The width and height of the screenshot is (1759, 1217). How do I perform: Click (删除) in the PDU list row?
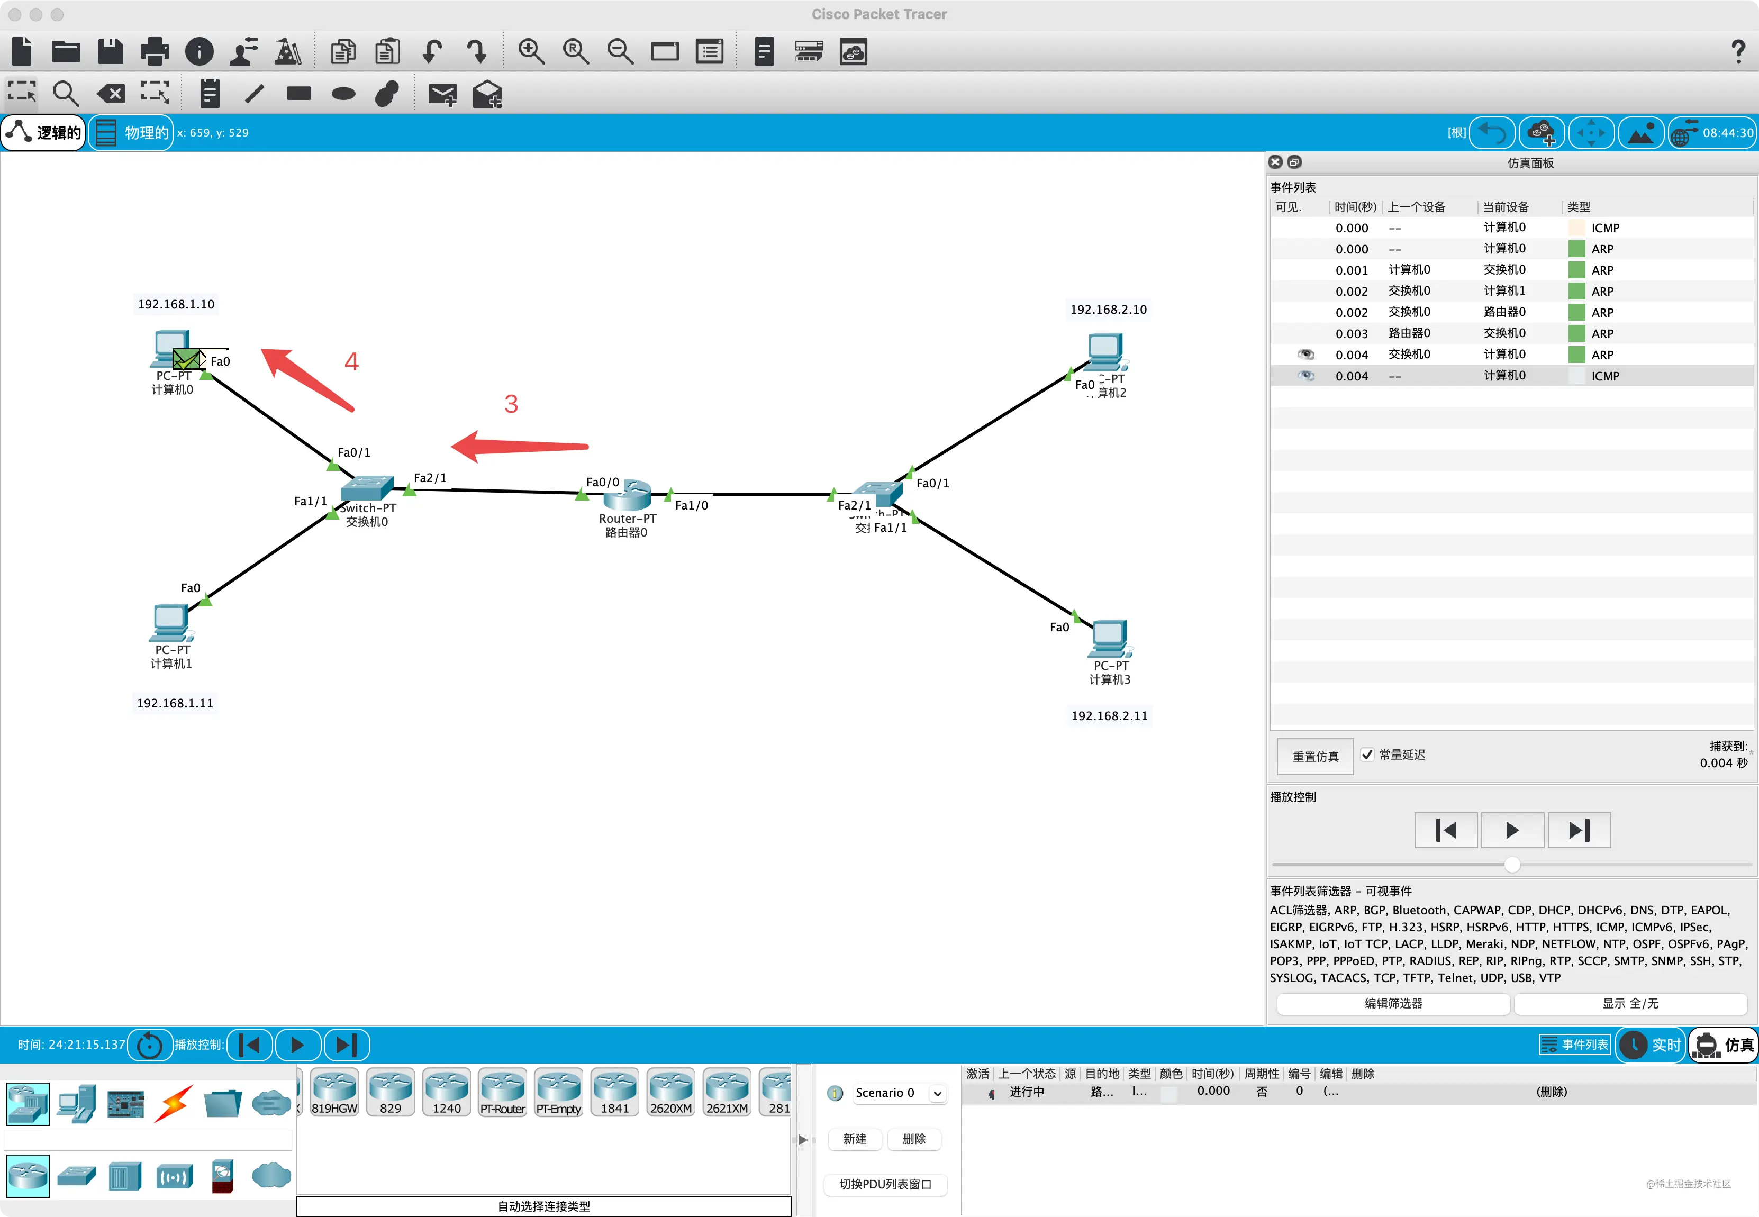[1552, 1092]
